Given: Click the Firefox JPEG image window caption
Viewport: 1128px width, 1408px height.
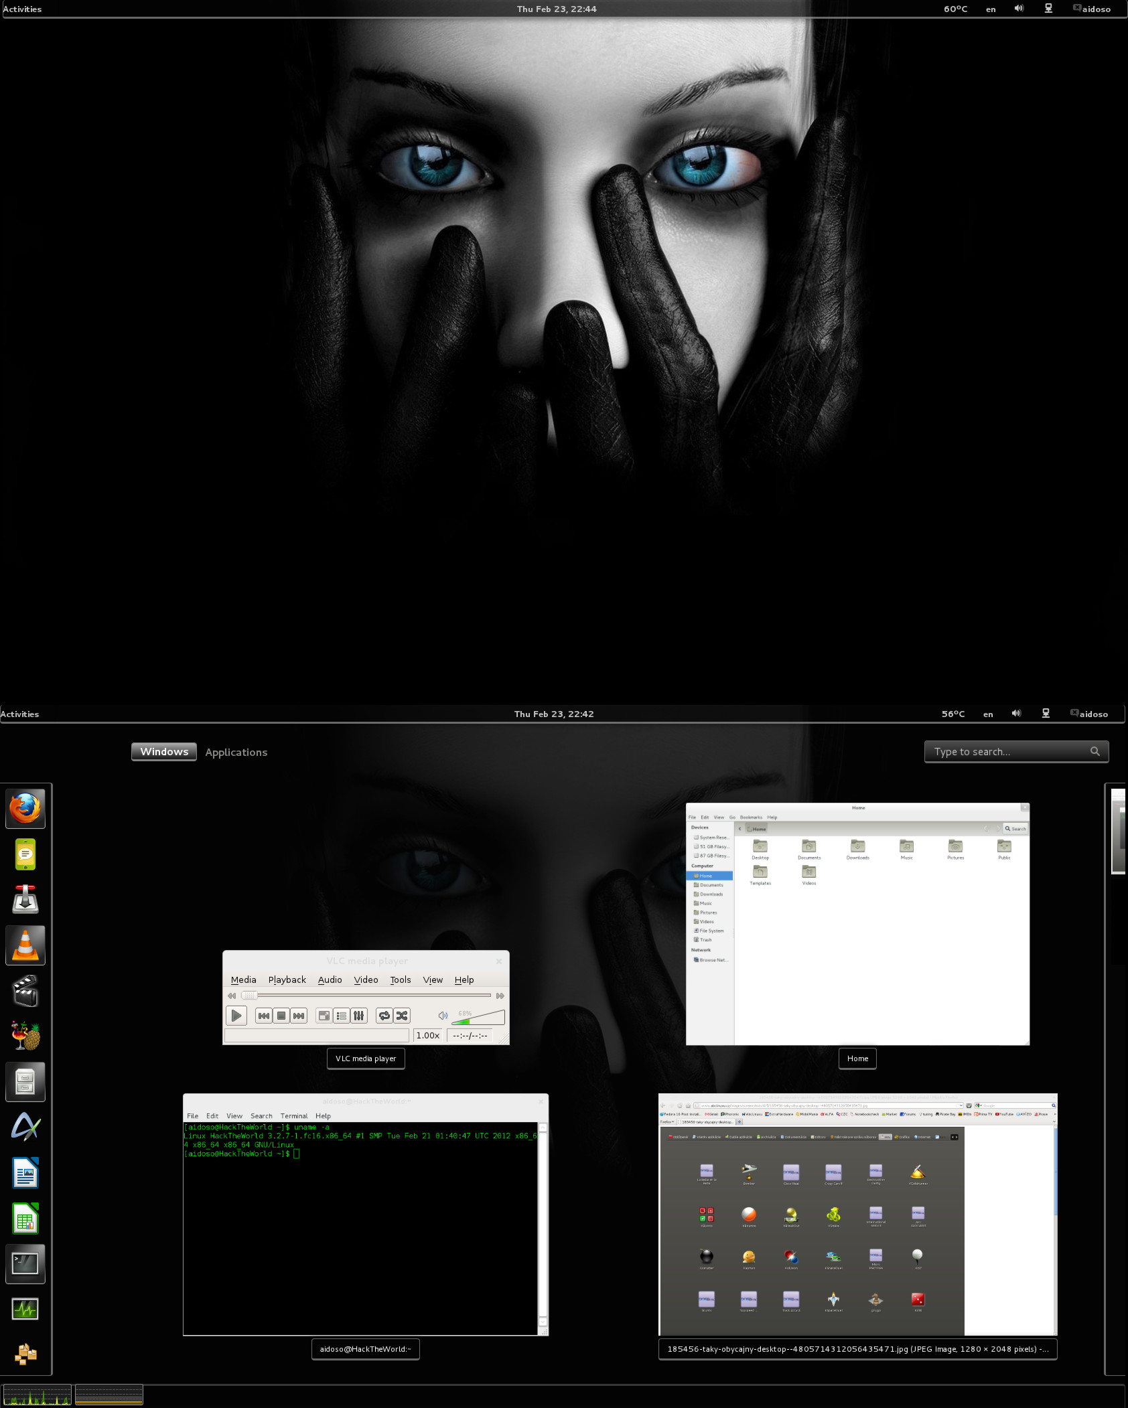Looking at the screenshot, I should coord(858,1349).
